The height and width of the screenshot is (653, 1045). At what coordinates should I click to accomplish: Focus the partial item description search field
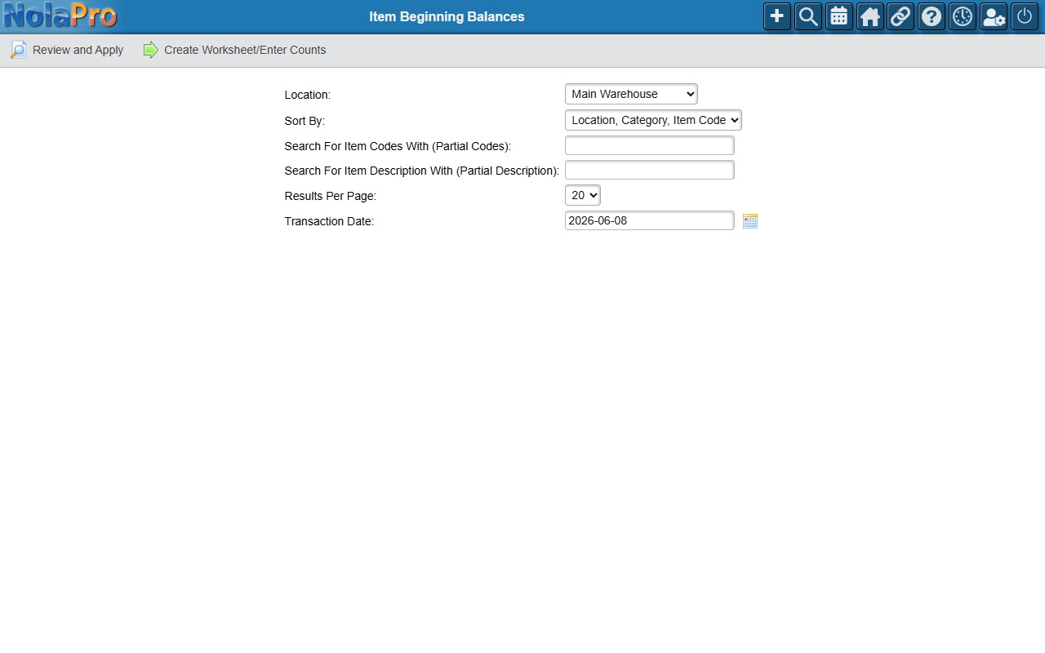tap(650, 170)
